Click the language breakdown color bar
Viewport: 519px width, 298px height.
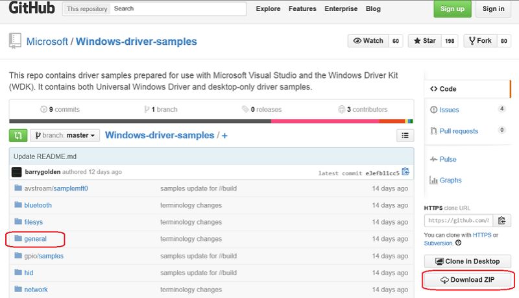pyautogui.click(x=211, y=121)
